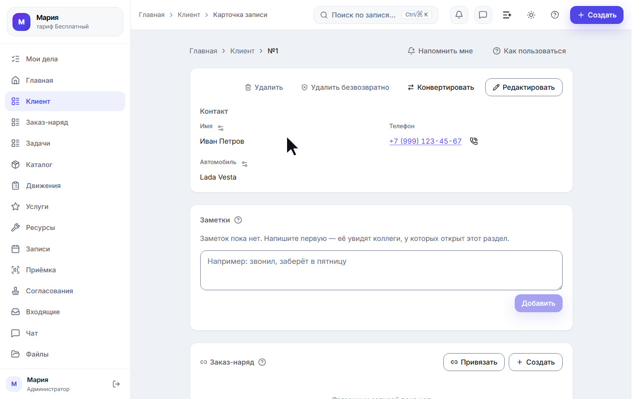
Task: Open field settings icon next to Автомобиль
Action: click(x=245, y=164)
